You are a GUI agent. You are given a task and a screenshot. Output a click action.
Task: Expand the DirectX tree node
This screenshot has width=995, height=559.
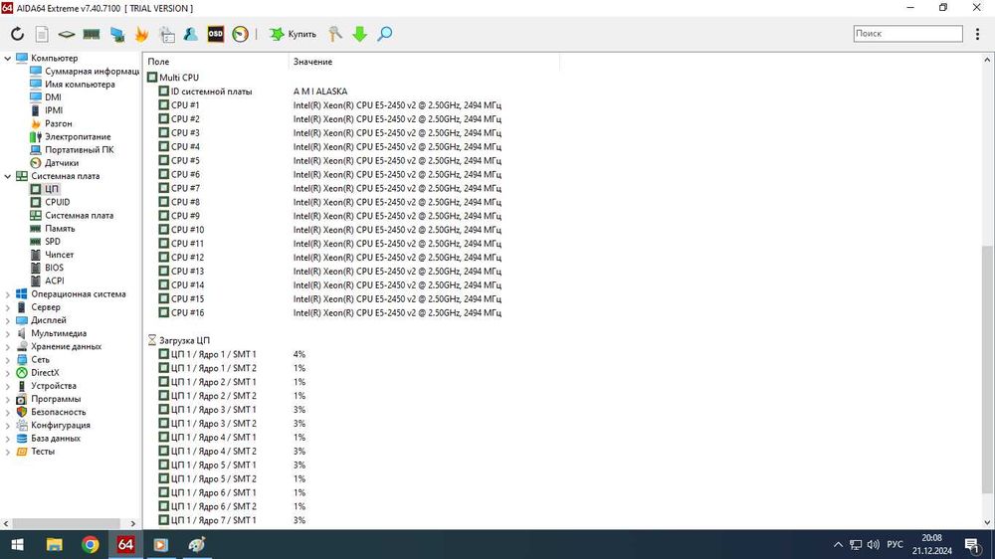pyautogui.click(x=8, y=373)
